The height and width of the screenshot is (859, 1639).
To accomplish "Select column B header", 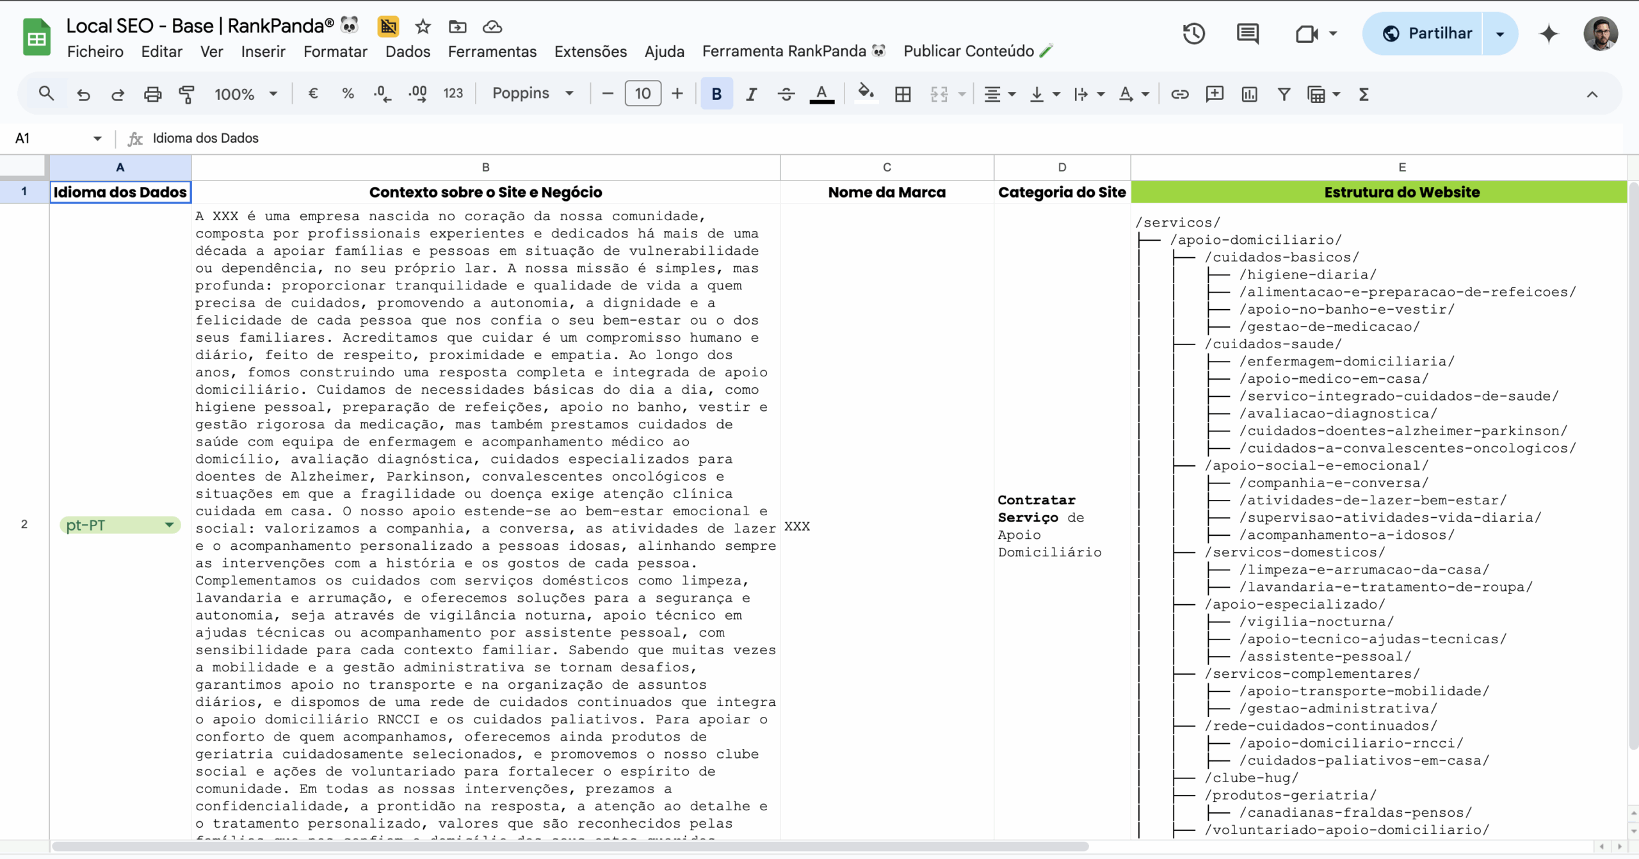I will [485, 167].
